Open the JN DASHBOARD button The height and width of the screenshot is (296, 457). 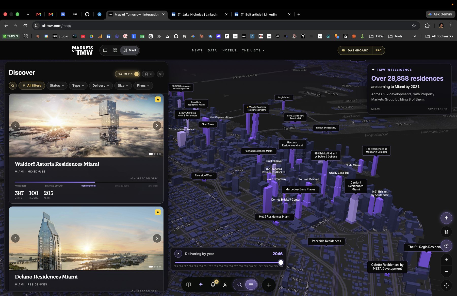355,50
